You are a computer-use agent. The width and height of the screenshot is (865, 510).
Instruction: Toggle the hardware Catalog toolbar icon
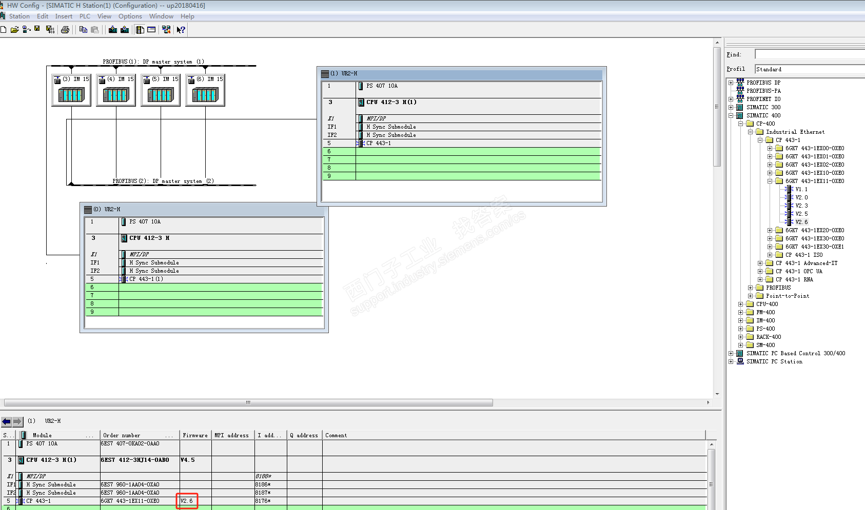[x=140, y=30]
